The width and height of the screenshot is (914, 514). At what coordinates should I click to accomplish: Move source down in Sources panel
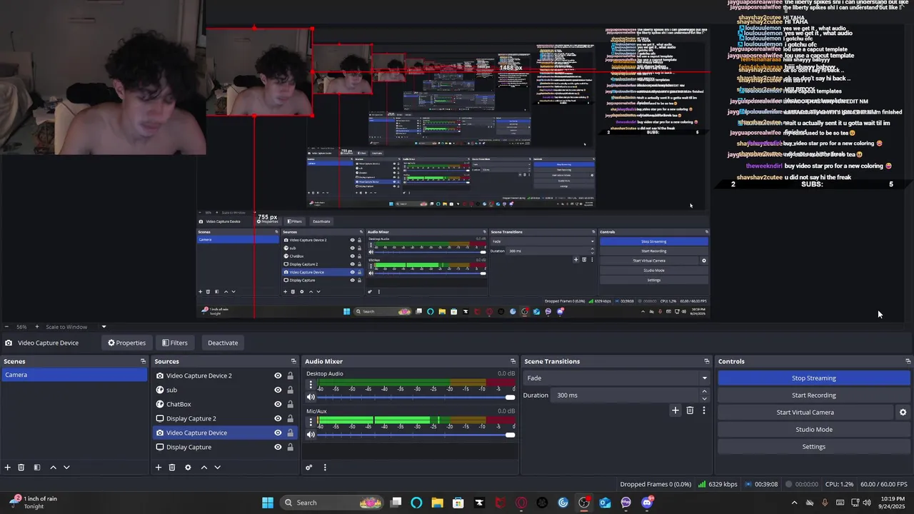tap(217, 468)
